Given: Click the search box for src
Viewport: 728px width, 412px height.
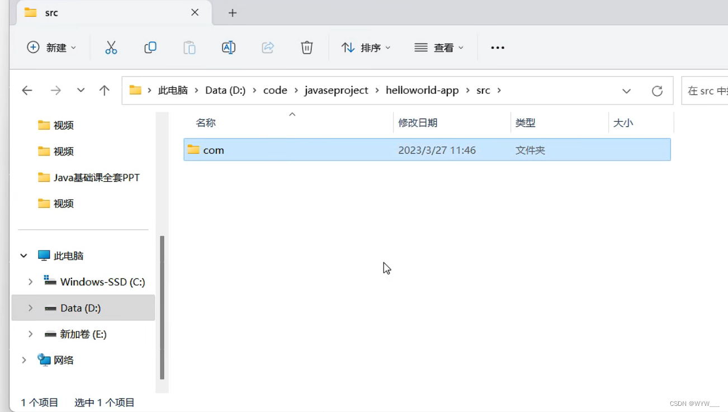Looking at the screenshot, I should click(x=705, y=91).
